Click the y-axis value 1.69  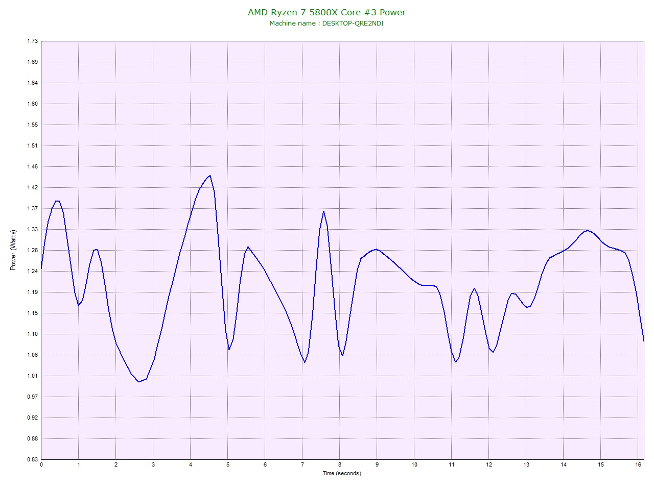pyautogui.click(x=32, y=62)
